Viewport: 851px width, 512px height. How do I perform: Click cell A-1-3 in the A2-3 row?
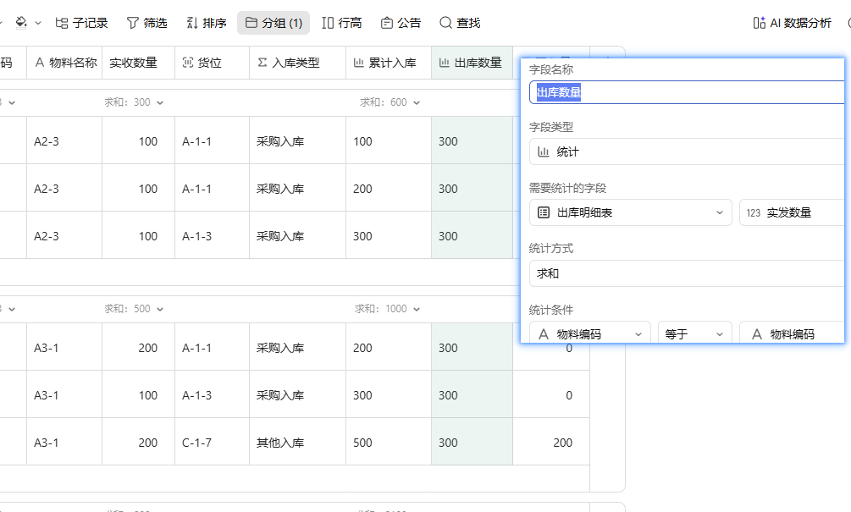213,235
